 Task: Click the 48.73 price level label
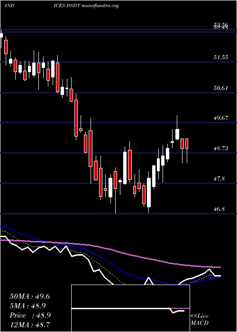click(221, 148)
